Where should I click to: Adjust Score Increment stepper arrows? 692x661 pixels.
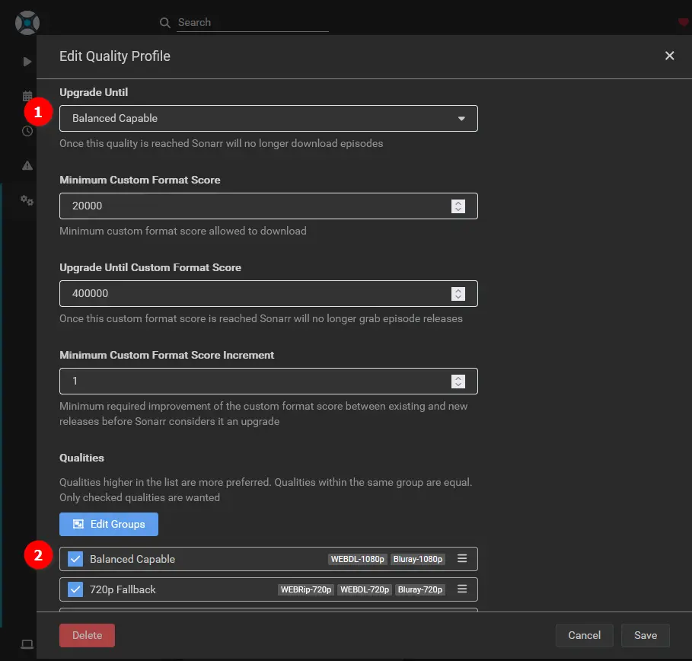tap(458, 382)
